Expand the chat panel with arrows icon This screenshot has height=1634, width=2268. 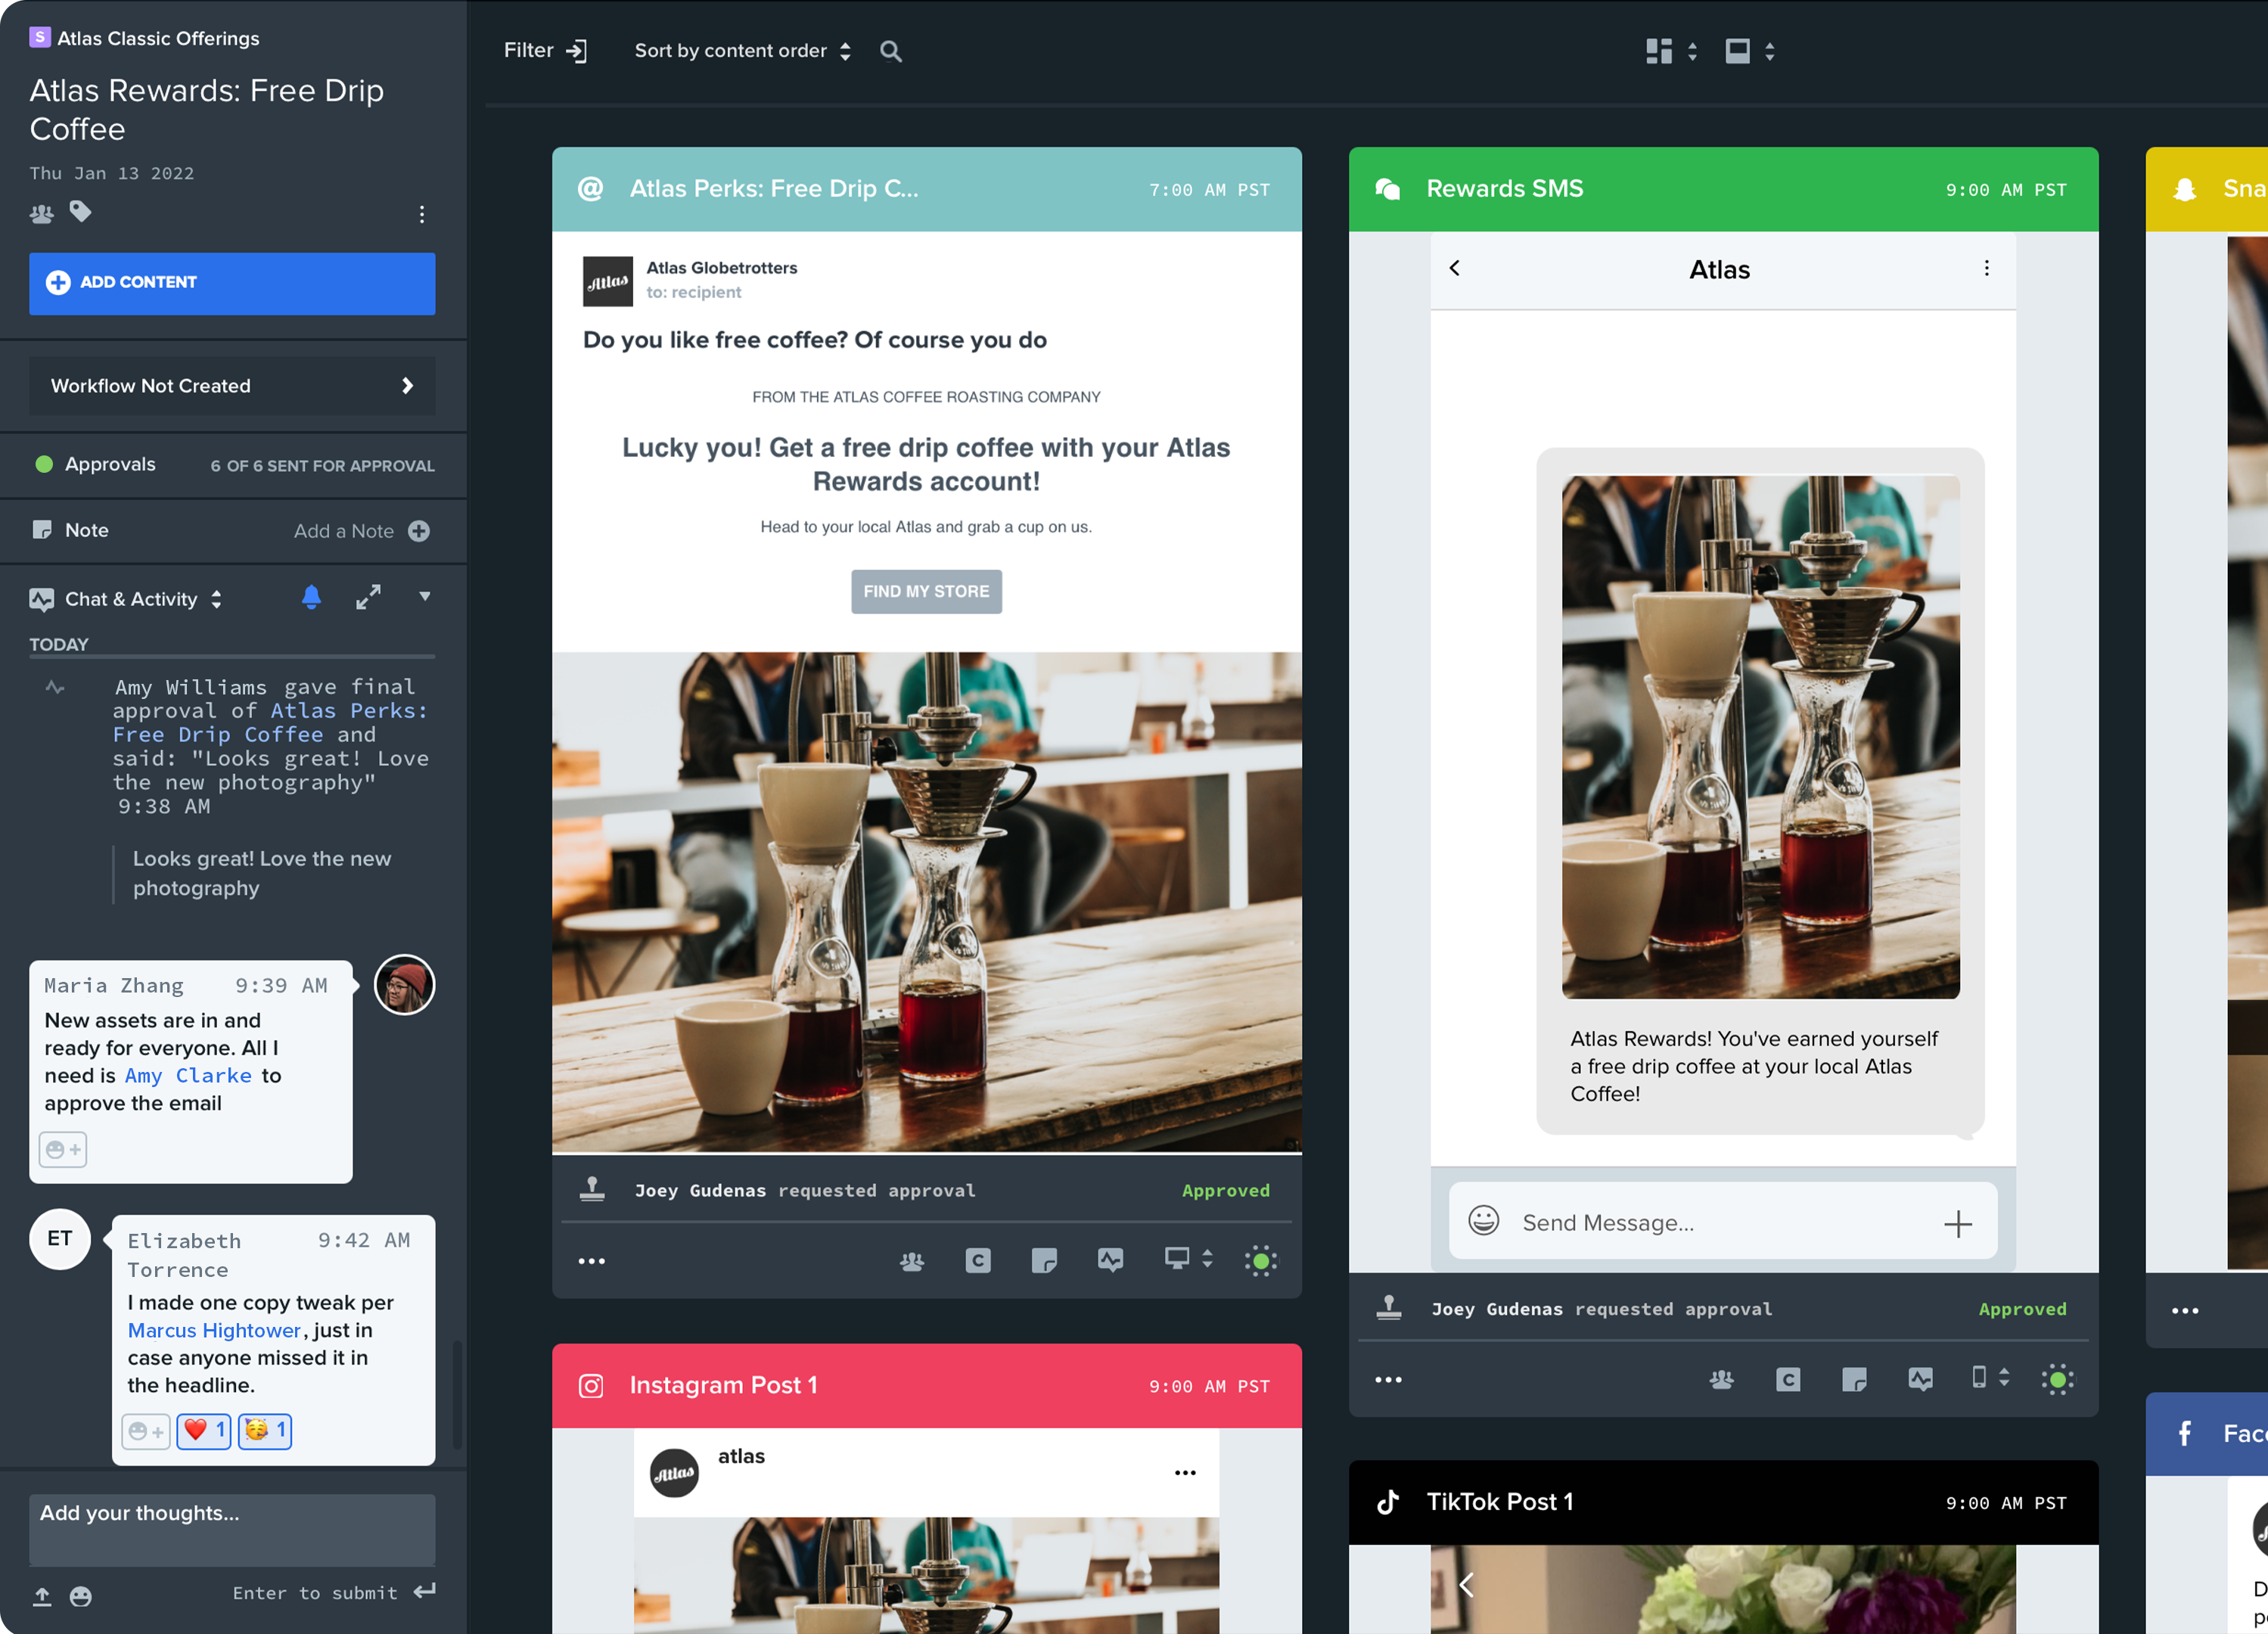pyautogui.click(x=368, y=597)
